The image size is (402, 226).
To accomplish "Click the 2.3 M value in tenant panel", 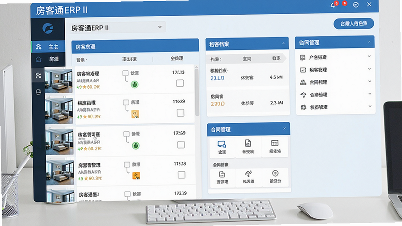I will (x=277, y=103).
